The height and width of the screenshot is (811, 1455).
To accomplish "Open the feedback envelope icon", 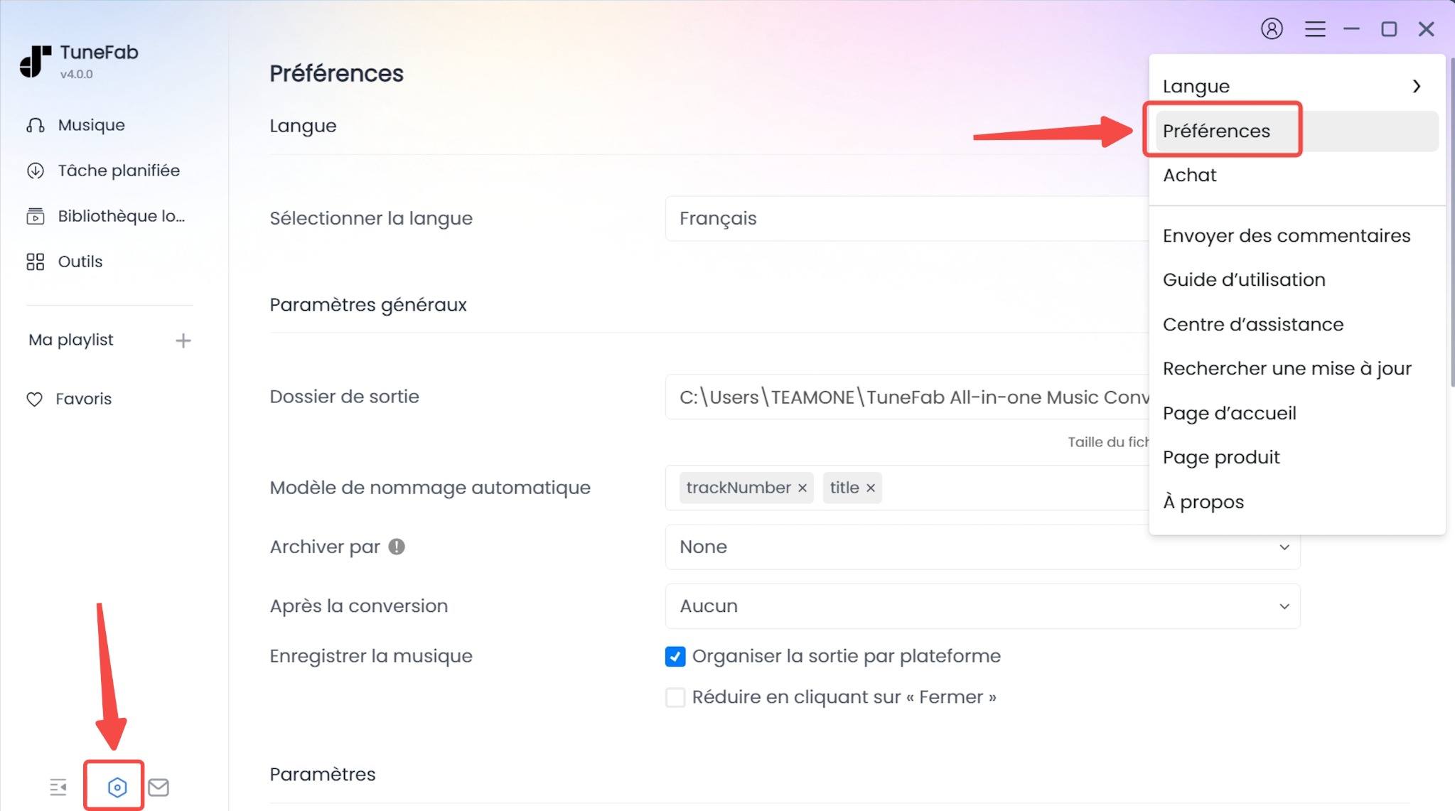I will click(159, 787).
